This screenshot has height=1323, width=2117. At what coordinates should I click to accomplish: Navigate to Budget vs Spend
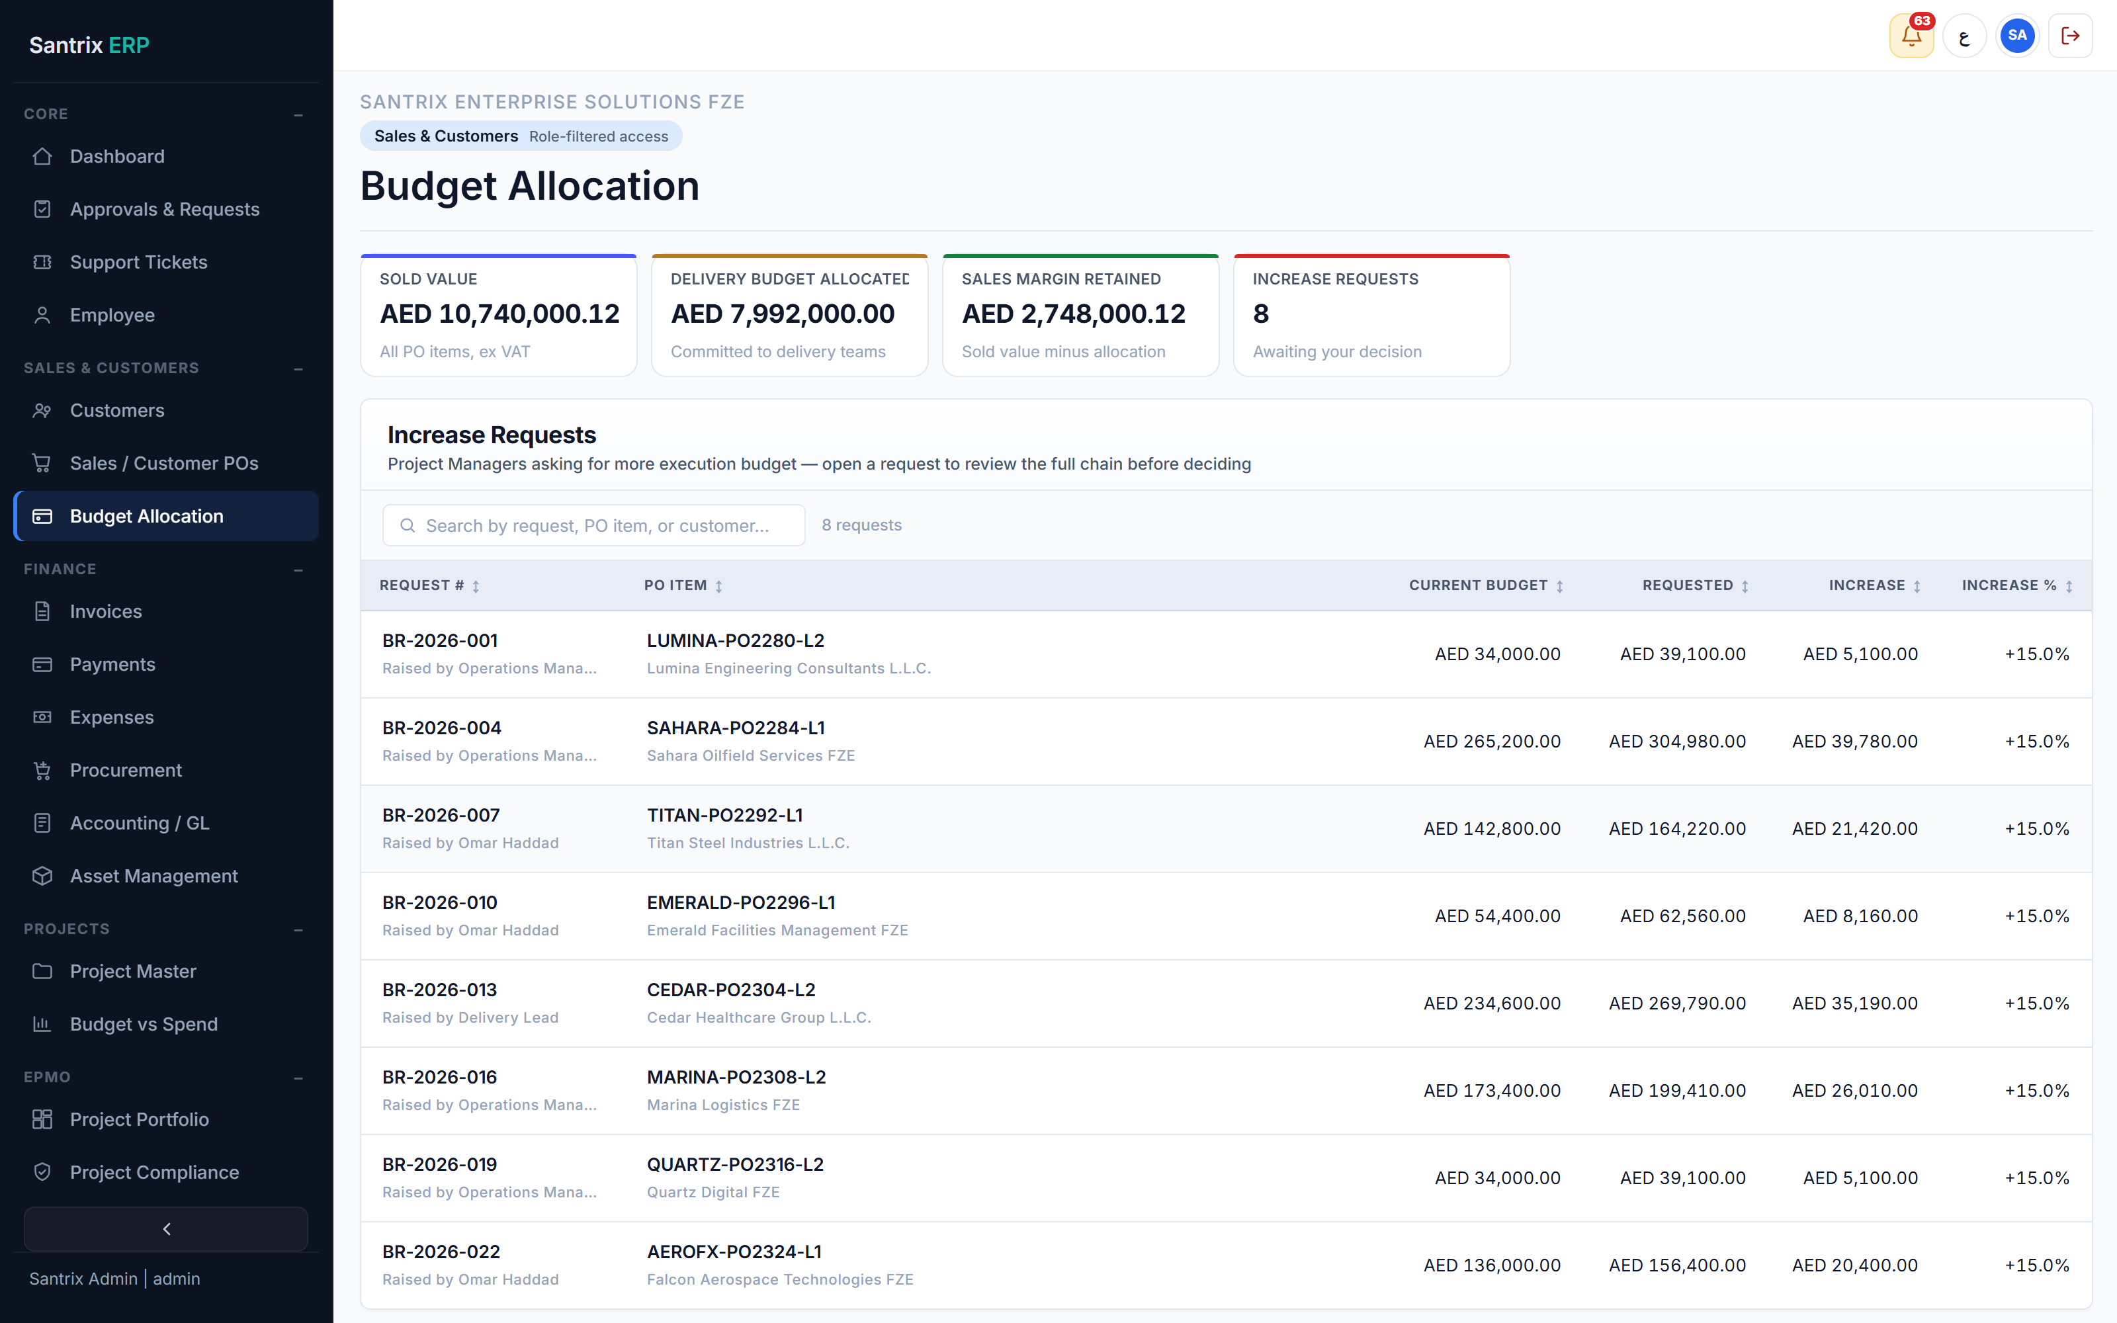tap(166, 1025)
